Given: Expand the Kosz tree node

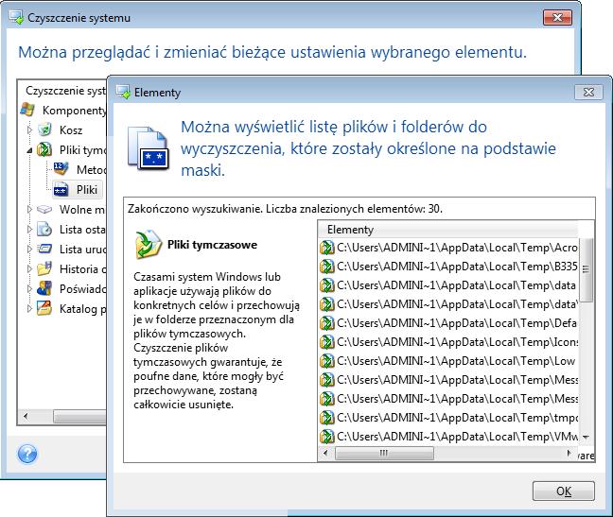Looking at the screenshot, I should click(29, 129).
